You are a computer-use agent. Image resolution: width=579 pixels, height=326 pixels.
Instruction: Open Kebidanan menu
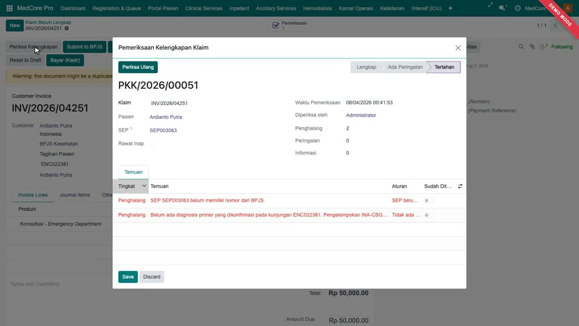[392, 8]
